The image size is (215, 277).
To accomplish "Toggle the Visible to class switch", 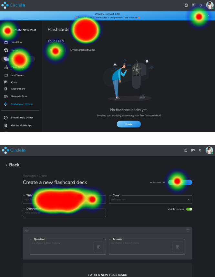I will (189, 209).
